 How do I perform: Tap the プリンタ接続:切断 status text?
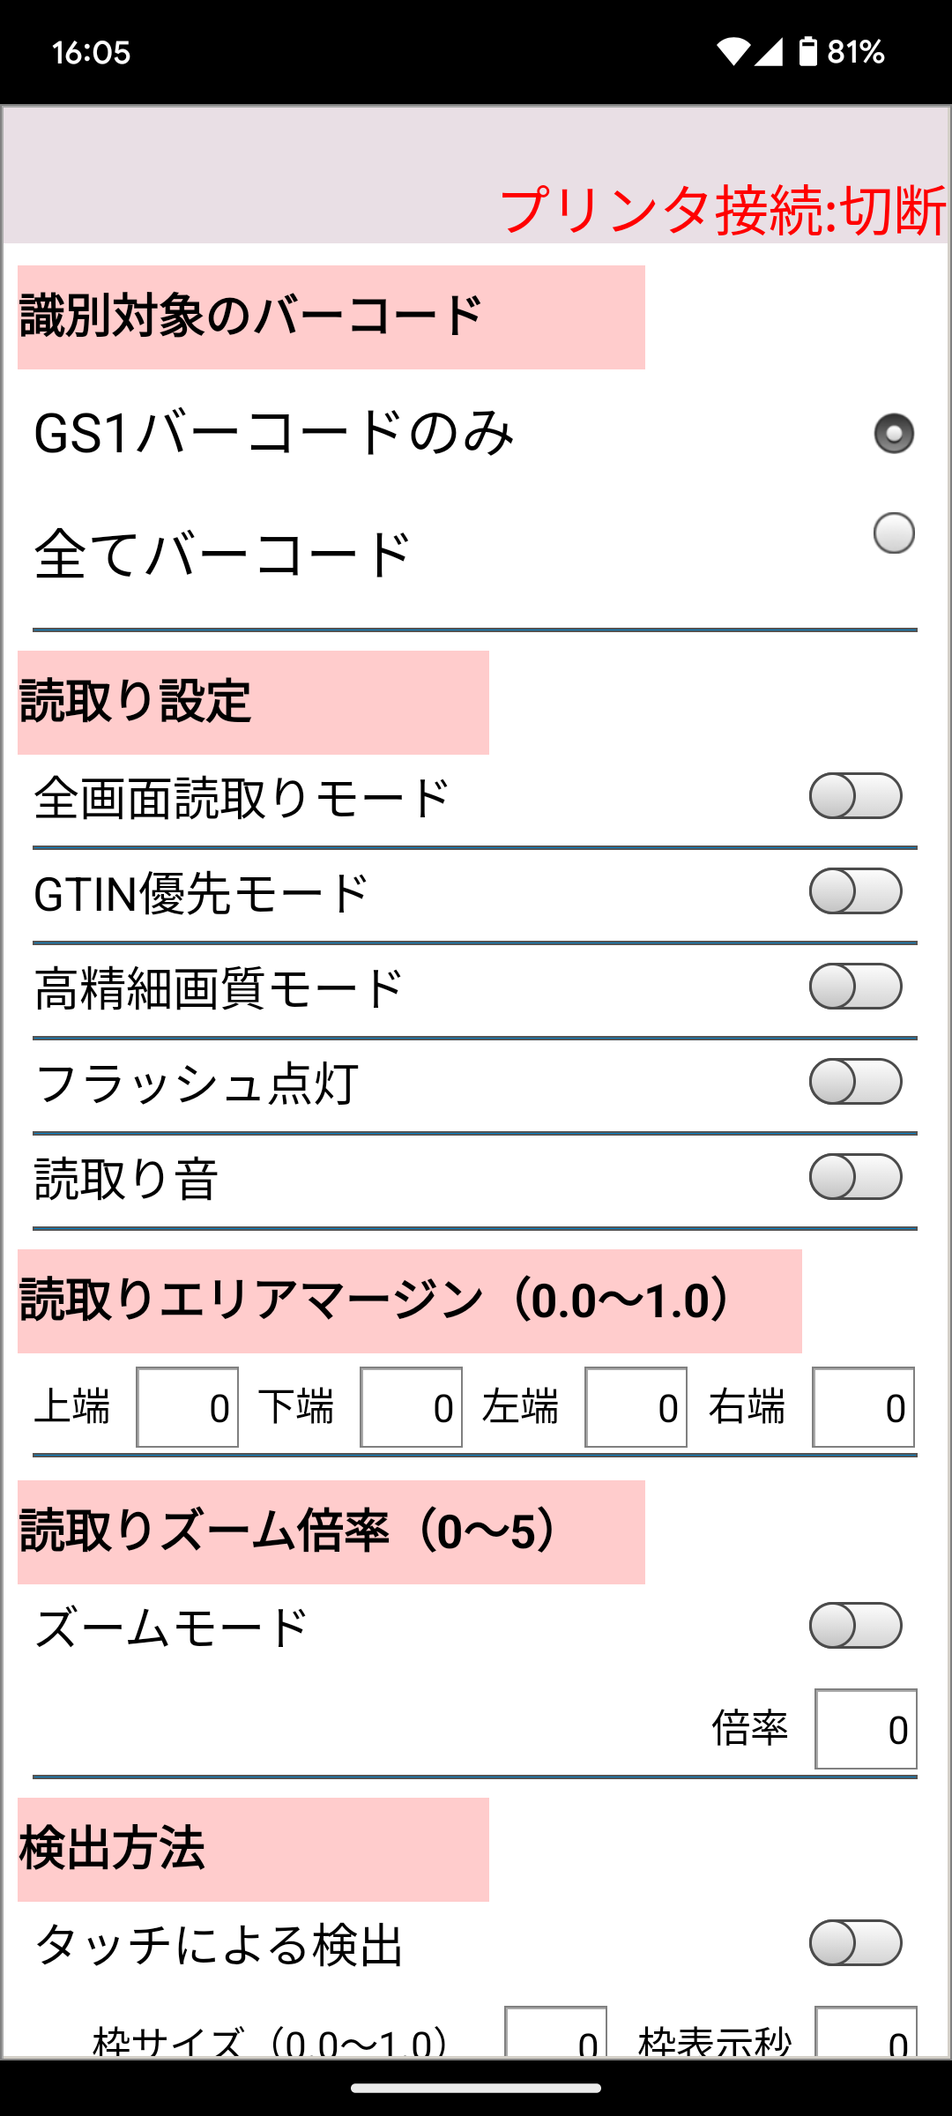723,212
